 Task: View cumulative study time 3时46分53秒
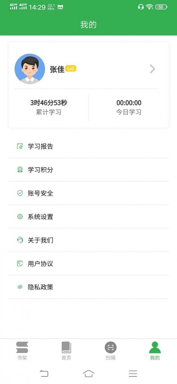[x=49, y=103]
